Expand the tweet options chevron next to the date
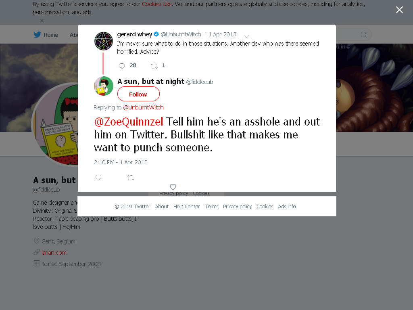Screen dimensions: 413x310 247,36
